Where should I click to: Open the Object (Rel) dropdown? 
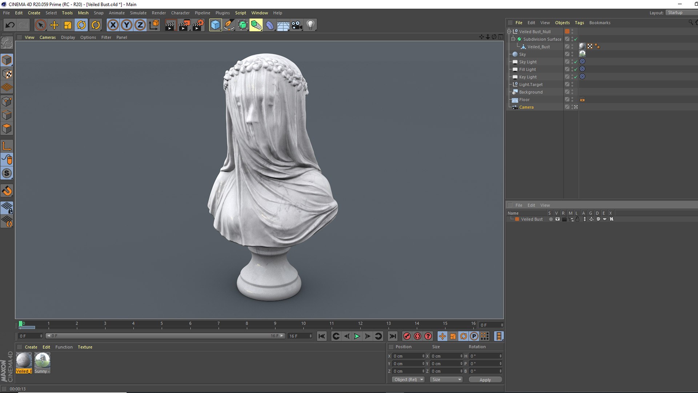(x=408, y=380)
